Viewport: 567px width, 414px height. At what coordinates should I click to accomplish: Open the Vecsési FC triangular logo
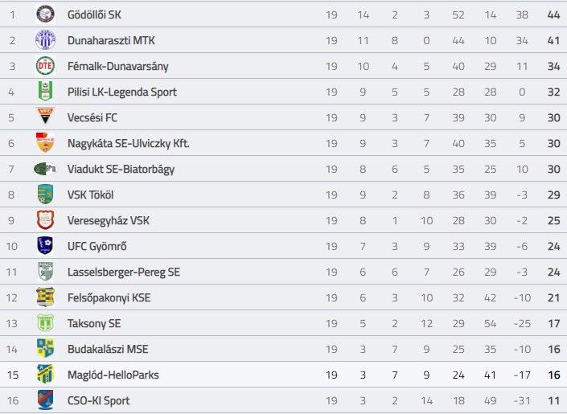pyautogui.click(x=46, y=116)
